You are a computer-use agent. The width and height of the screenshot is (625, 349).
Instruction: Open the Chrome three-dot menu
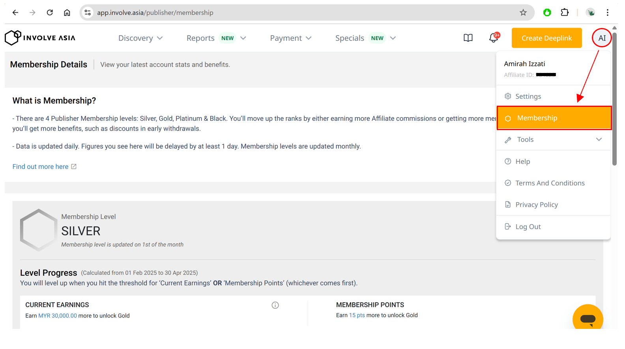(x=608, y=13)
